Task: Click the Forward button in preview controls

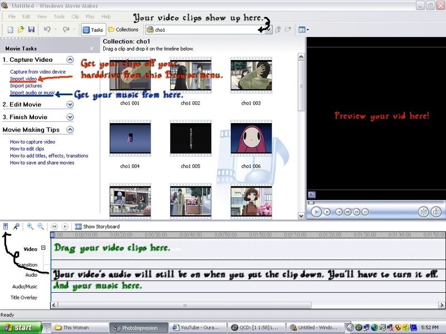Action: click(x=365, y=212)
